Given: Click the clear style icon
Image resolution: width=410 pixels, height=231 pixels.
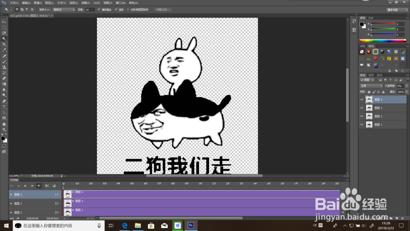Looking at the screenshot, I should tap(389, 71).
